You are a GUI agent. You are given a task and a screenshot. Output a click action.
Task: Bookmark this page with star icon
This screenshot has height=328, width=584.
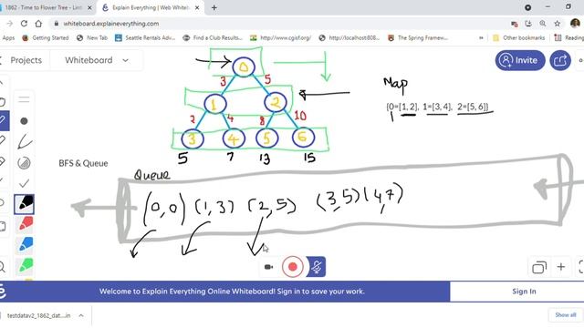[558, 24]
